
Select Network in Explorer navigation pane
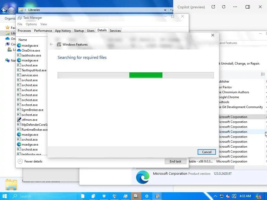10,60
